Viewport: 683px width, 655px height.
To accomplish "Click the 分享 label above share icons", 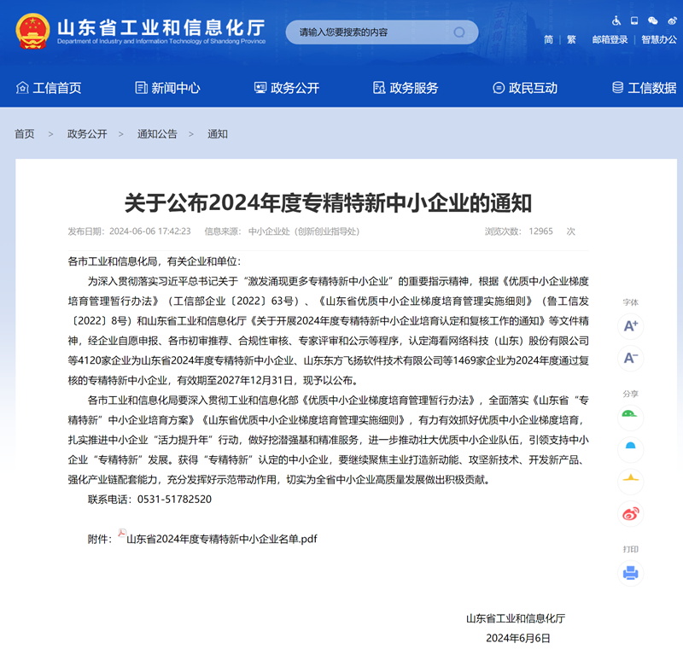I will point(630,394).
